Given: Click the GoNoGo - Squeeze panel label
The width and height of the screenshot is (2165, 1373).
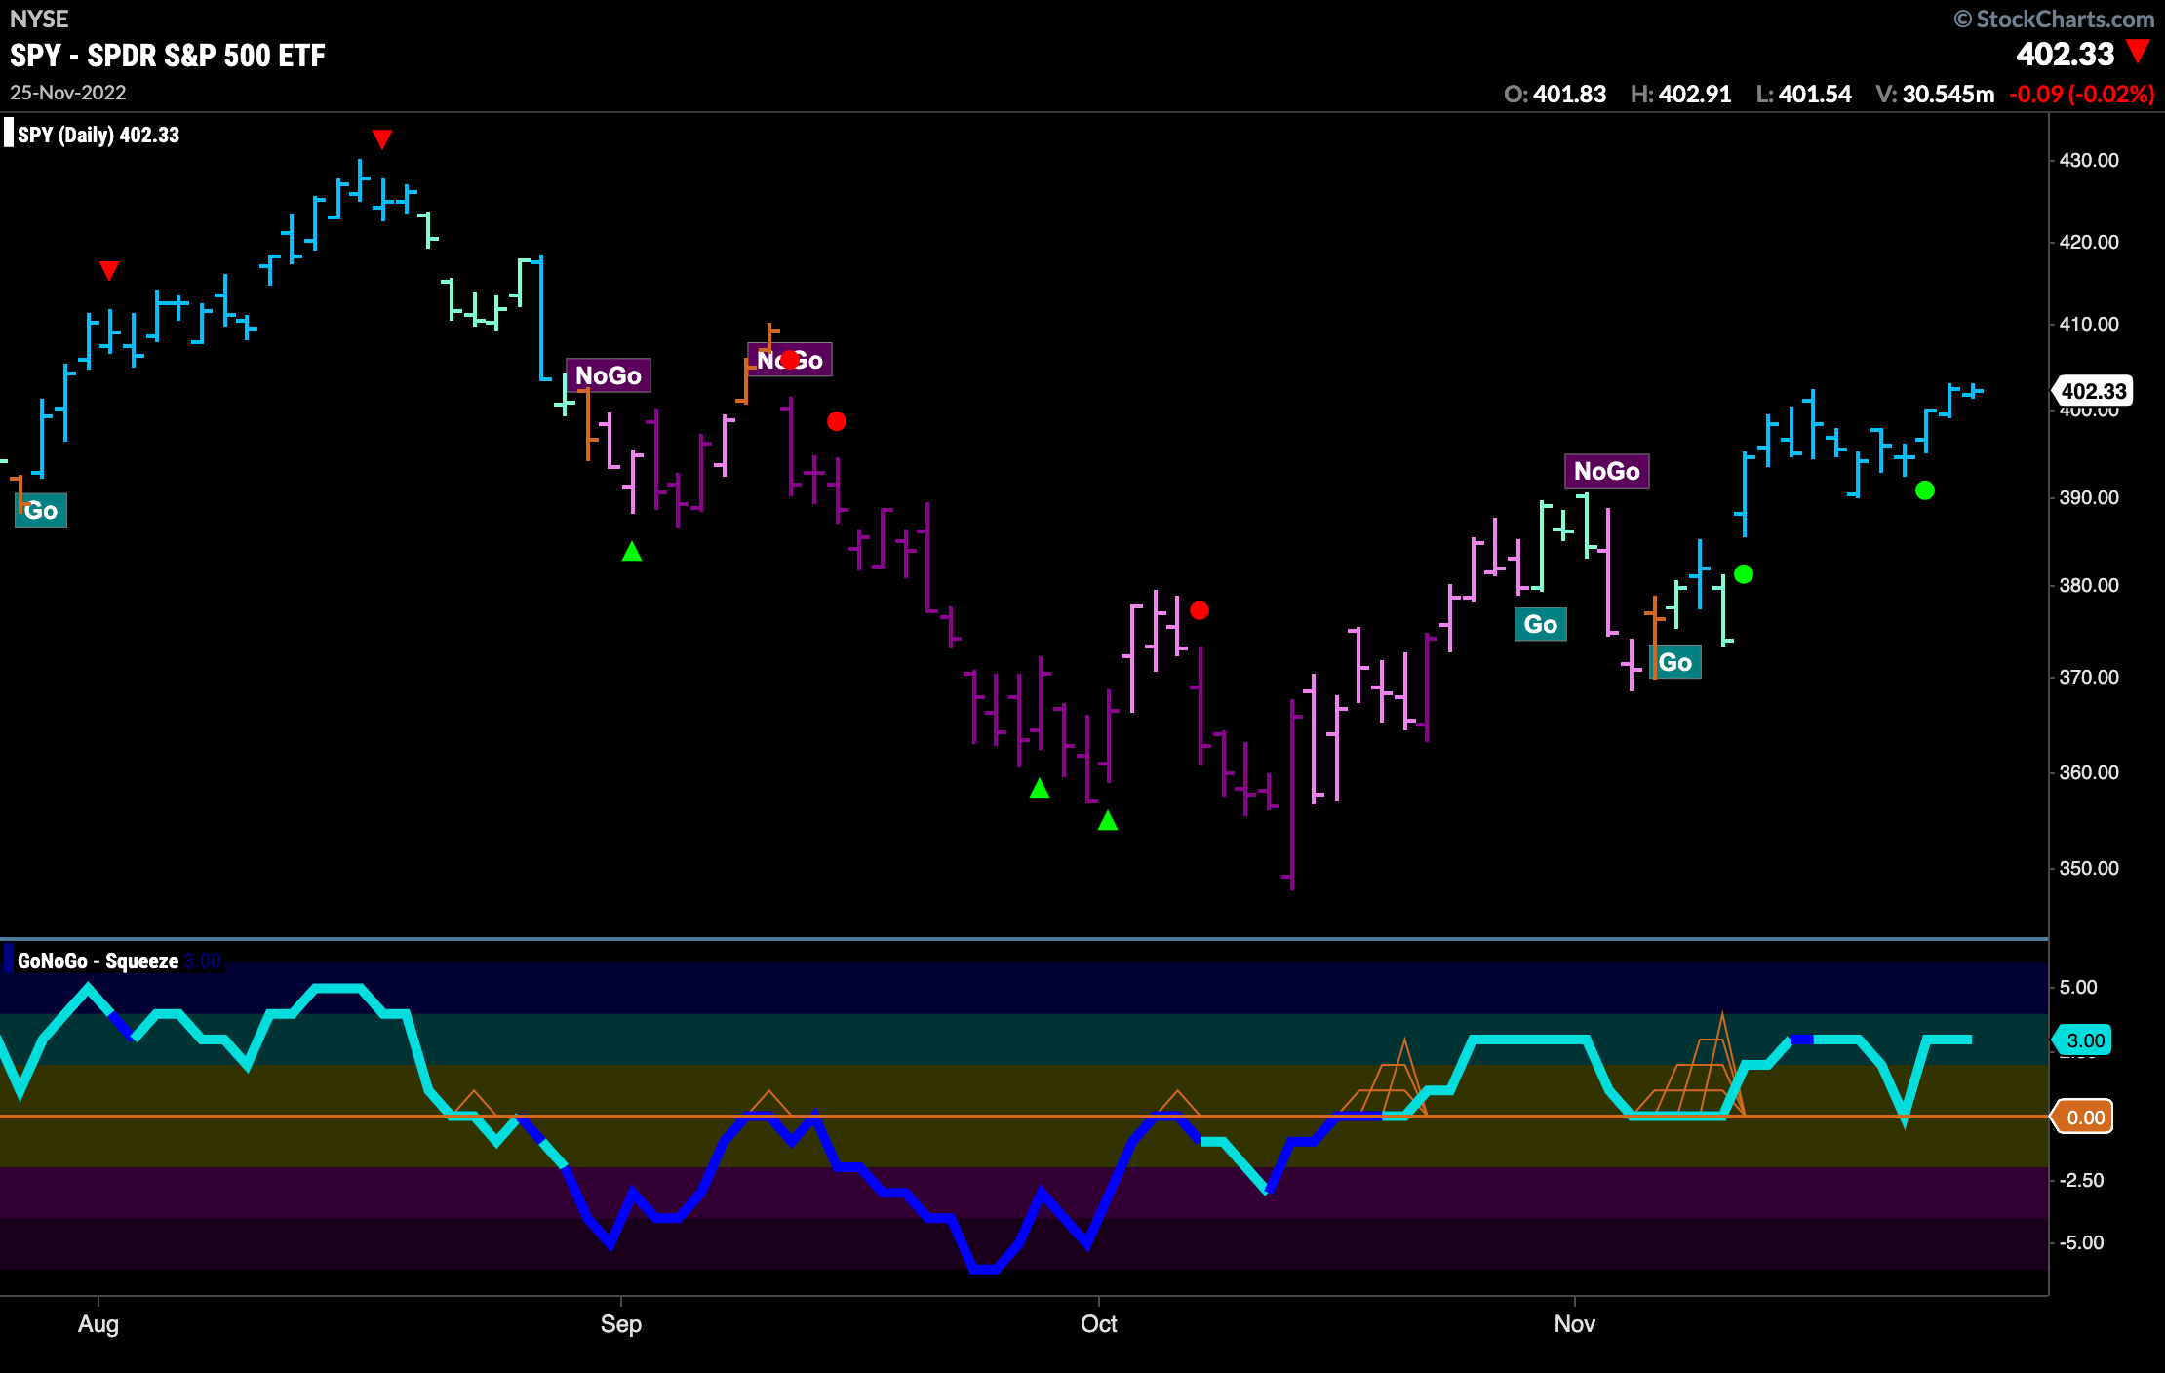Looking at the screenshot, I should (98, 961).
